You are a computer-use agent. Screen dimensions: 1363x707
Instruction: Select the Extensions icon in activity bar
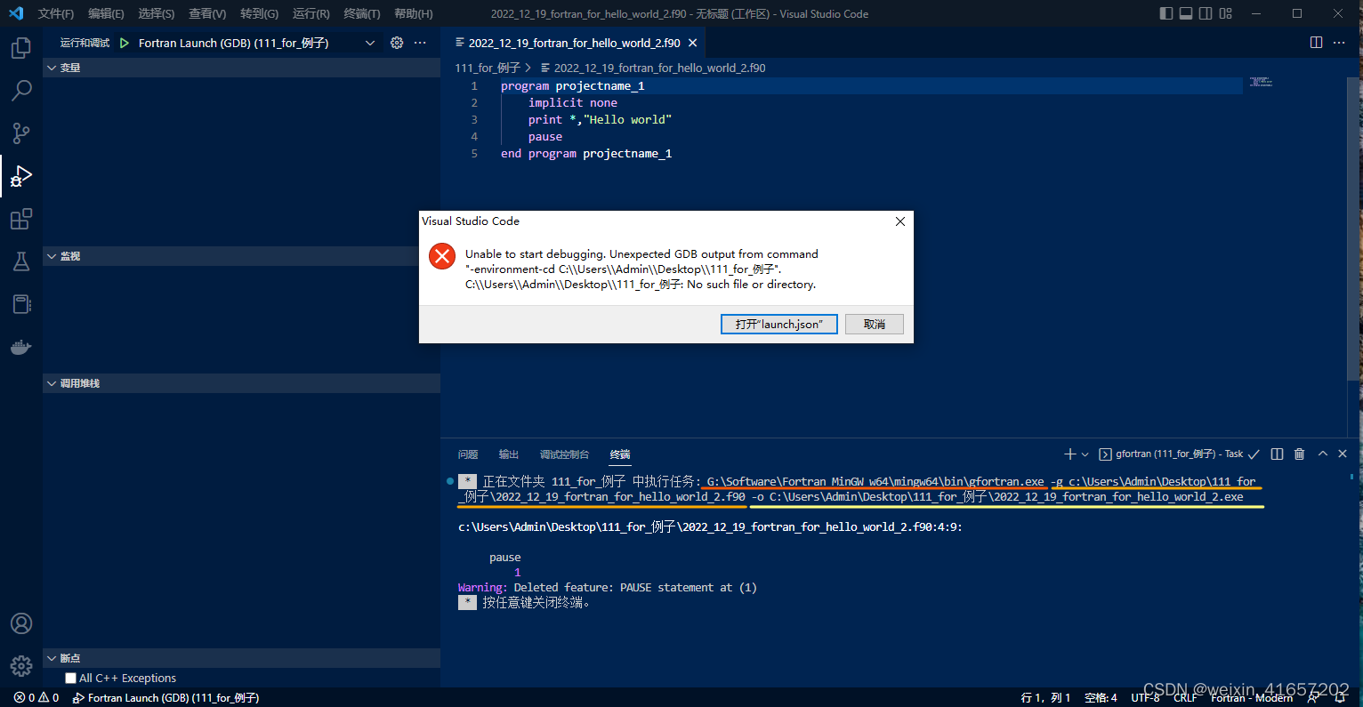pyautogui.click(x=21, y=219)
